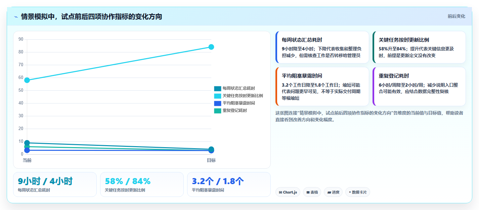
Task: Toggle 每周状态汇总耗时 legend color box
Action: pos(218,88)
